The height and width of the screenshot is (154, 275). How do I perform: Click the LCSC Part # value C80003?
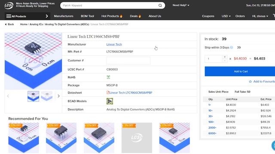point(112,69)
